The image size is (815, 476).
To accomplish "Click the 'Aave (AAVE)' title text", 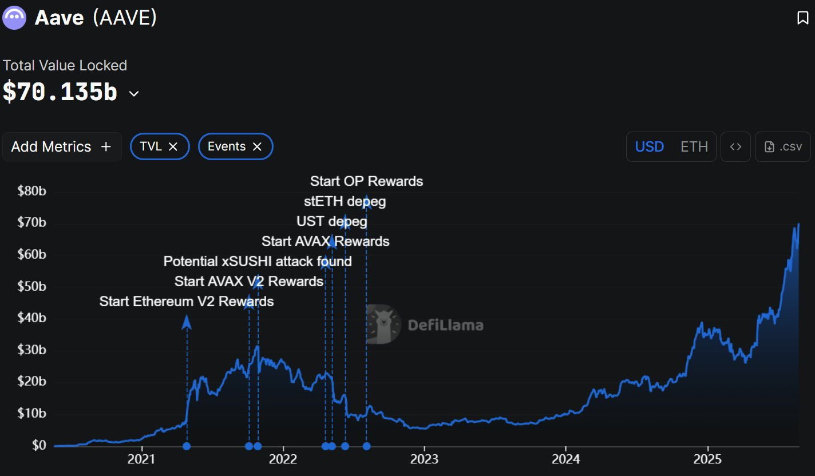I will (x=96, y=18).
